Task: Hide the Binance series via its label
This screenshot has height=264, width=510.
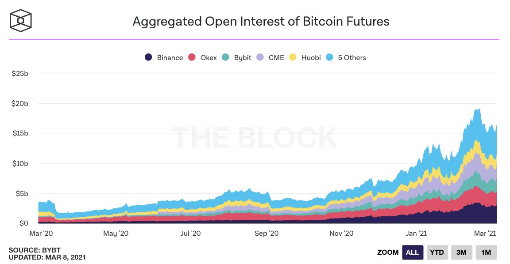Action: click(x=170, y=57)
